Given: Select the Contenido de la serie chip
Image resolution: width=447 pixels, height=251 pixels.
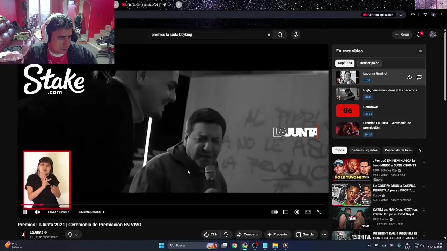Looking at the screenshot, I should point(398,150).
